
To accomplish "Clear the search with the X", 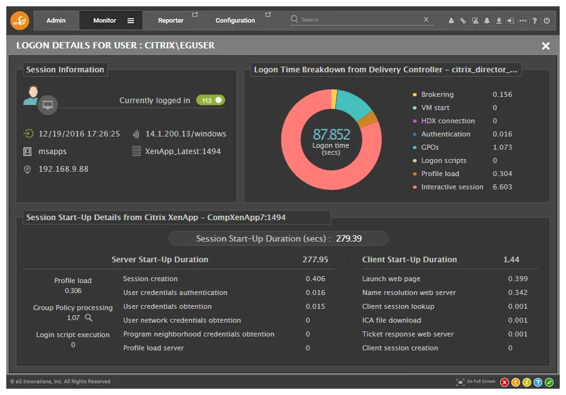I will coord(426,19).
